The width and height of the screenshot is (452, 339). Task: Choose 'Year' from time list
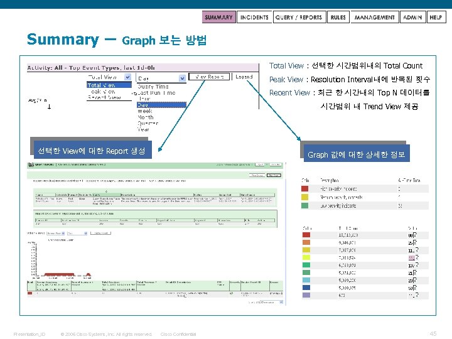(x=161, y=129)
